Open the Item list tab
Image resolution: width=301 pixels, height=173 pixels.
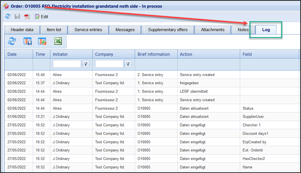(x=54, y=30)
